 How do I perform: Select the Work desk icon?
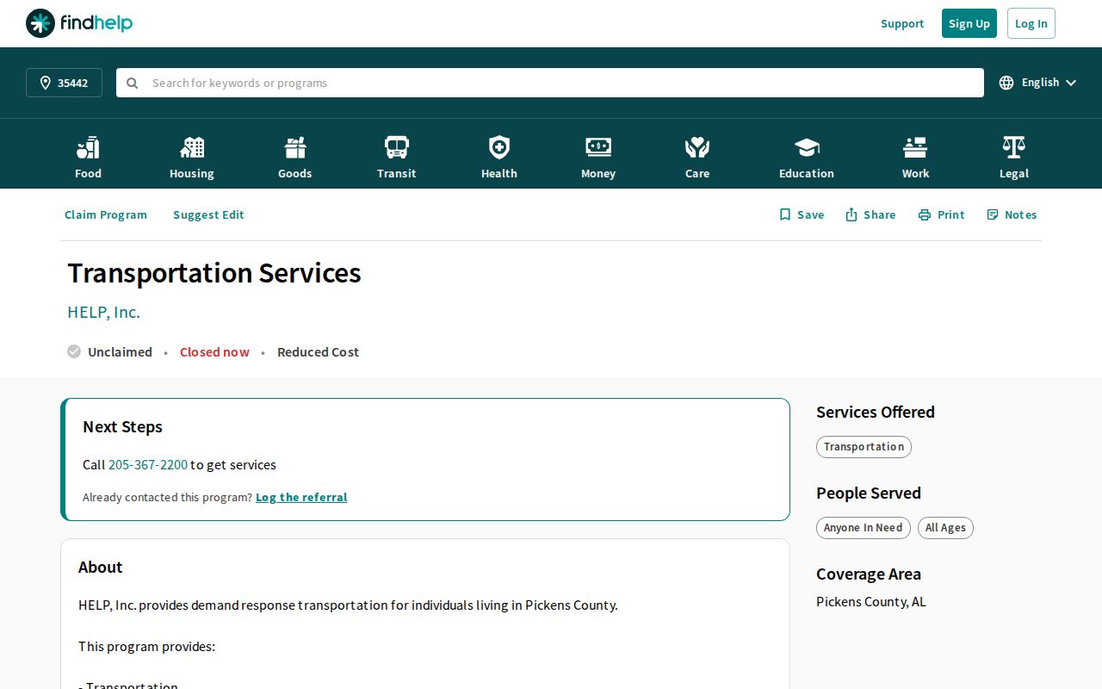915,148
